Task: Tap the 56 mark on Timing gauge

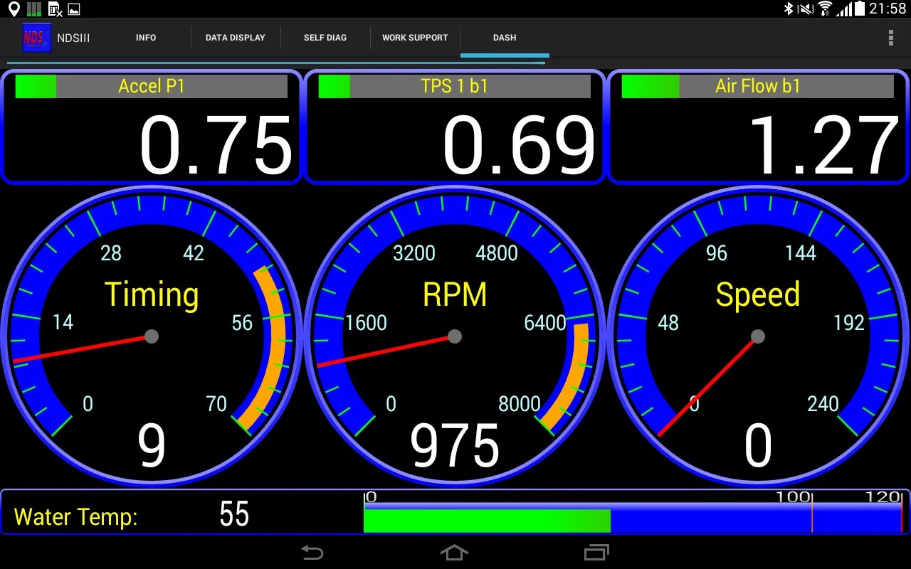Action: pyautogui.click(x=242, y=323)
